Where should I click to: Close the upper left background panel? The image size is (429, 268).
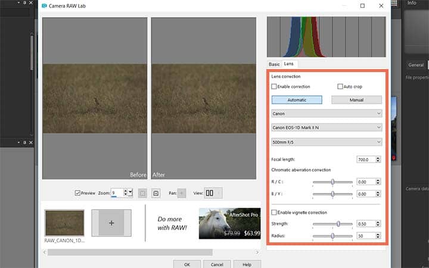click(30, 3)
